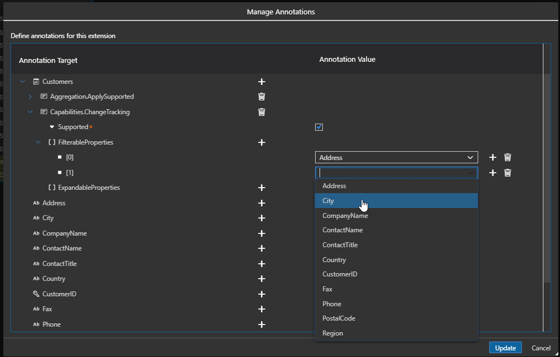Choose Region from the dropdown list
This screenshot has width=560, height=357.
click(396, 333)
